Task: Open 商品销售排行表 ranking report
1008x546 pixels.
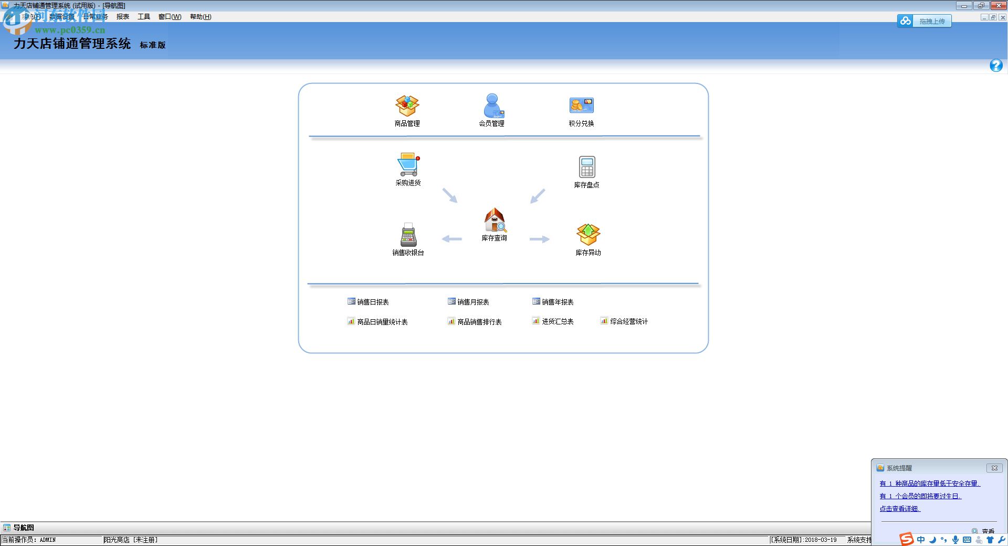Action: tap(475, 322)
